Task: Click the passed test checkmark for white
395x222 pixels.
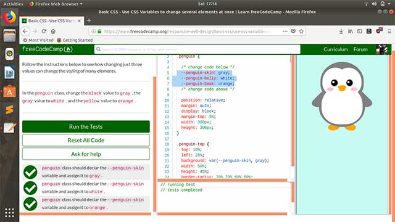Action: click(30, 188)
